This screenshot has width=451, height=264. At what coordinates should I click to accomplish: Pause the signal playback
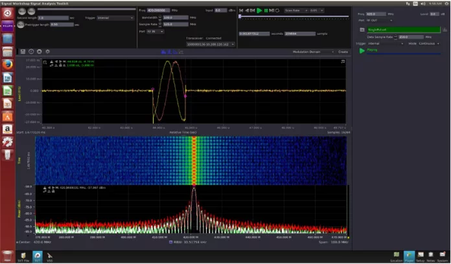click(x=266, y=10)
